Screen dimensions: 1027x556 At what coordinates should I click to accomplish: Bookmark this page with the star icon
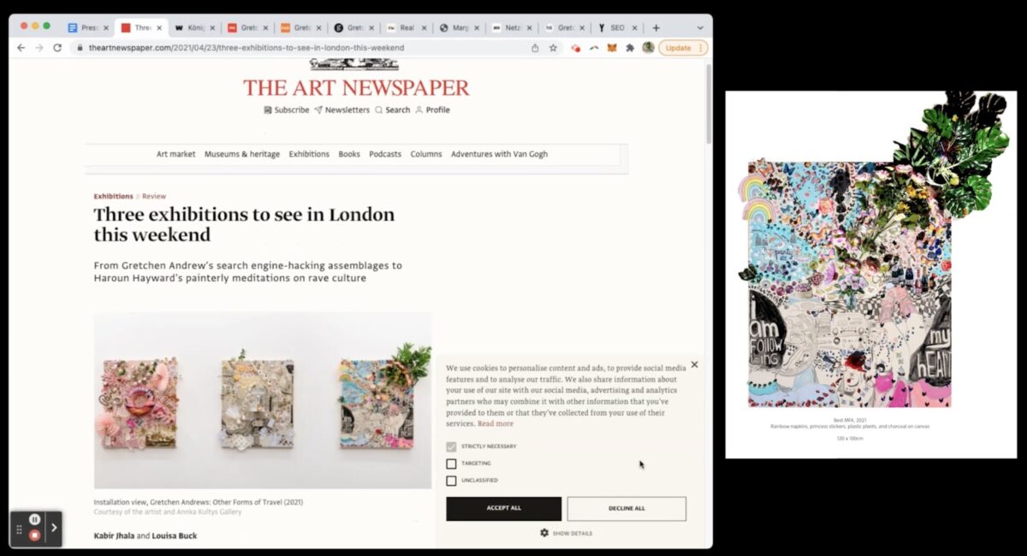(553, 48)
